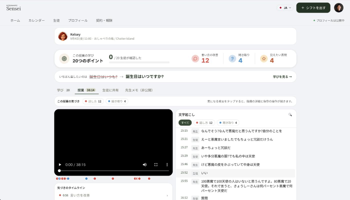Screen dimensions: 350x200
Task: Click Kelsey's avatar picture
Action: 63,36
